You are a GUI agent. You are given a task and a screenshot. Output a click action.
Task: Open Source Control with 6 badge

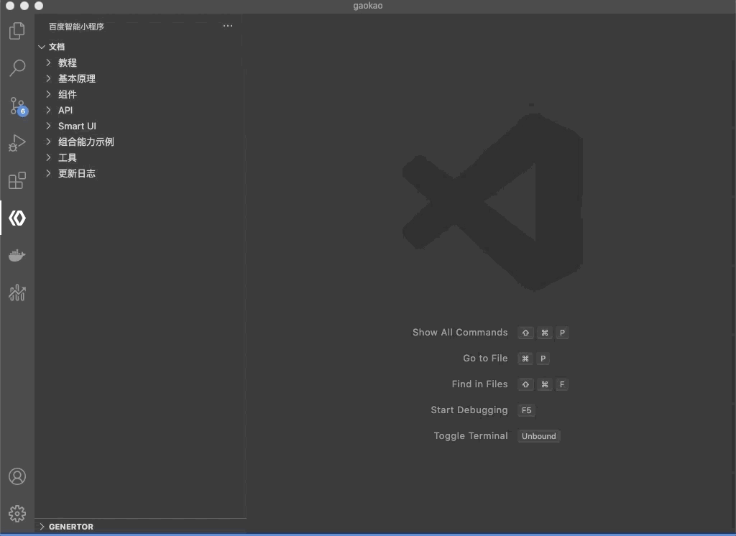point(18,106)
